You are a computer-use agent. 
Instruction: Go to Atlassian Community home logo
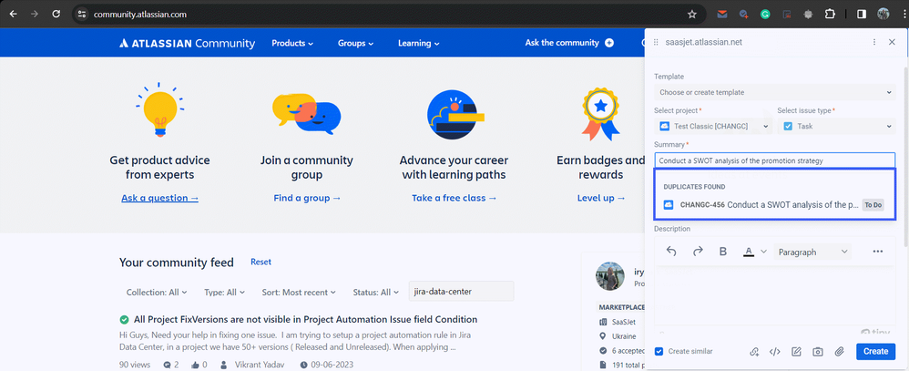click(x=187, y=43)
